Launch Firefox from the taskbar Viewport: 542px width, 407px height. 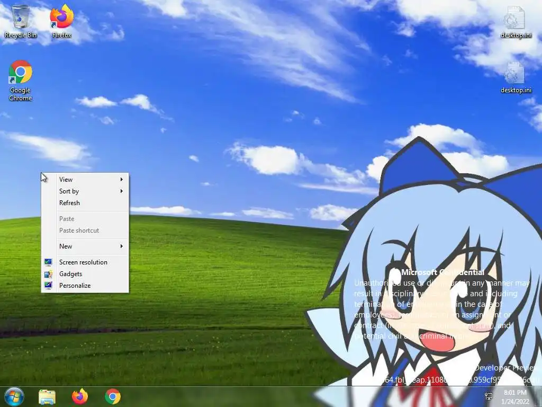(x=80, y=396)
